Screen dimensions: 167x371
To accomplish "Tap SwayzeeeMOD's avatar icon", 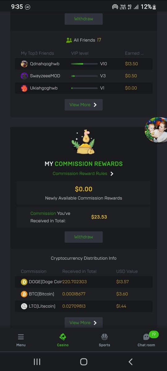I will 24,76.
